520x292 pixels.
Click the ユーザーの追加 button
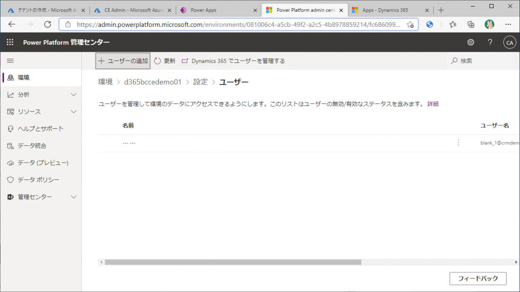click(123, 61)
